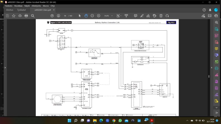Go to previous page arrow

coord(52,16)
